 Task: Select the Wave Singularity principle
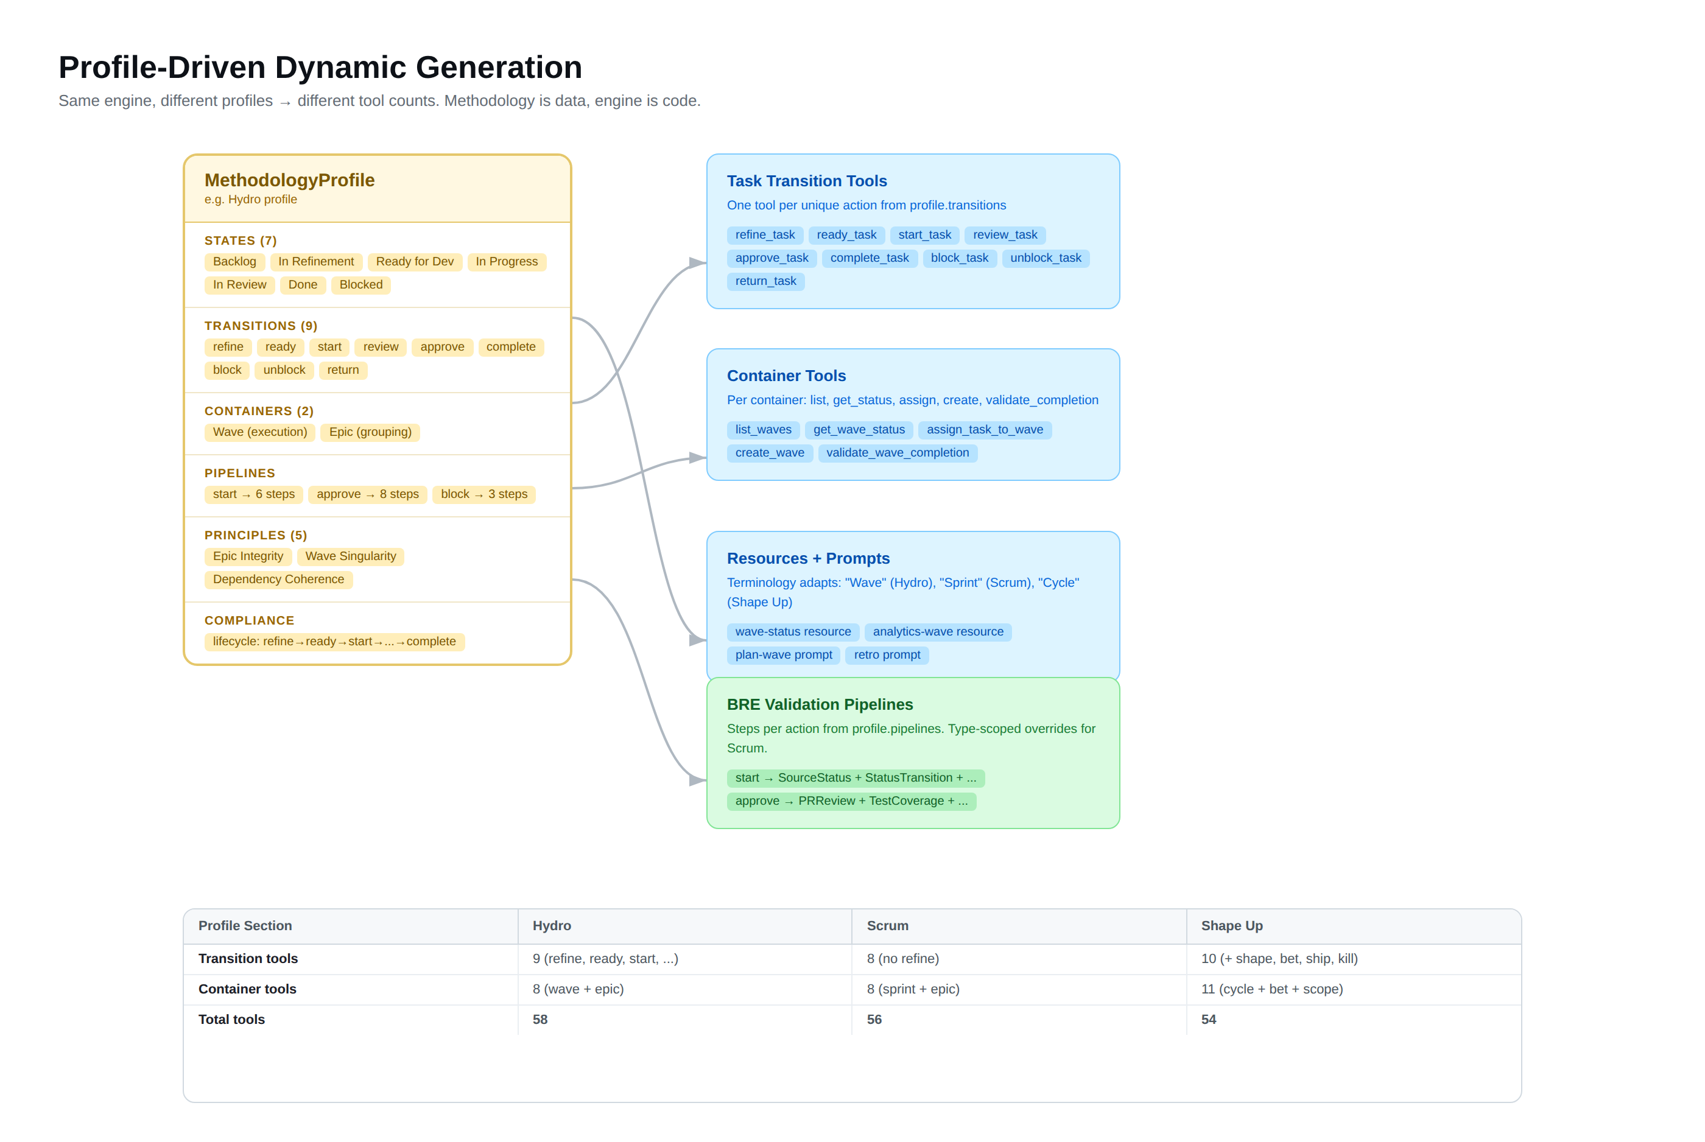pos(350,556)
